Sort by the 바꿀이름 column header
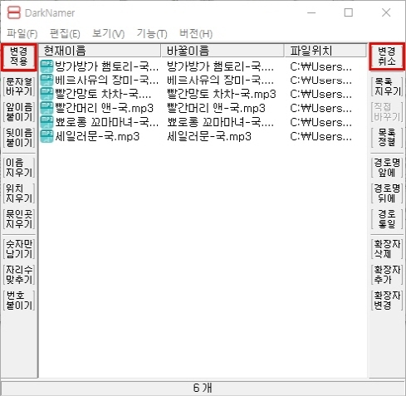Screen dimensions: 406x396 point(223,51)
